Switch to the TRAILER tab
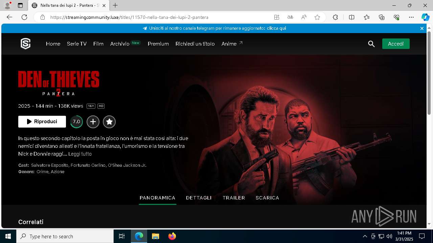Image resolution: width=433 pixels, height=243 pixels. [x=234, y=198]
